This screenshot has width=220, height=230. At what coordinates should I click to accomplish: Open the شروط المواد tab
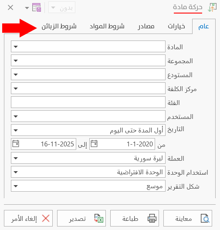click(x=107, y=27)
